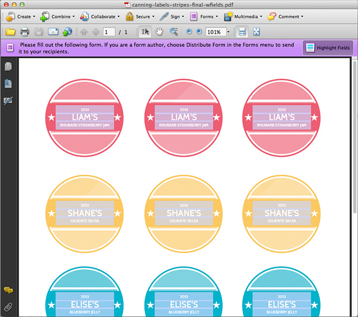Click LIAM'S field in third pink label
This screenshot has height=317, width=358.
tap(281, 118)
